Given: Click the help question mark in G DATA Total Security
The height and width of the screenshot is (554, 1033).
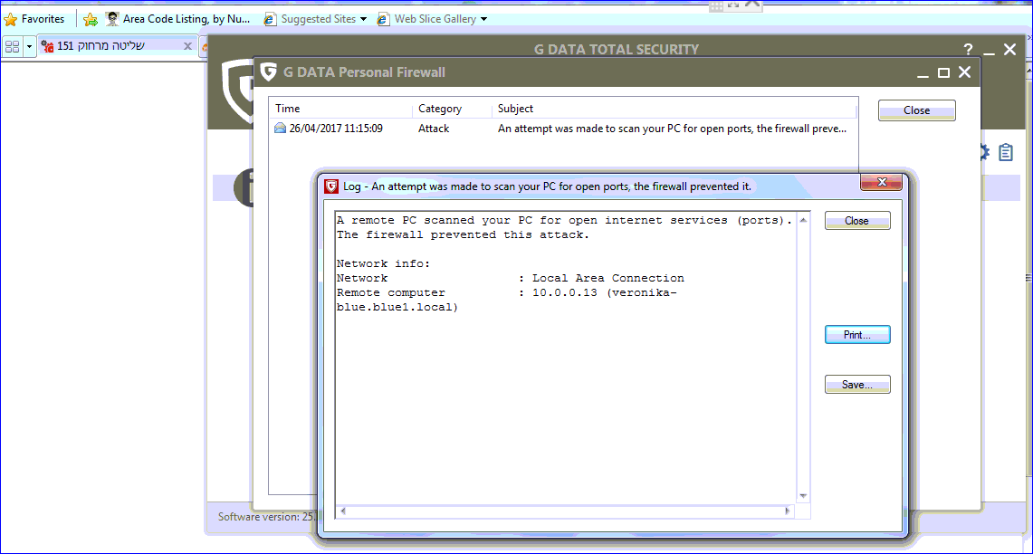Looking at the screenshot, I should tap(968, 50).
